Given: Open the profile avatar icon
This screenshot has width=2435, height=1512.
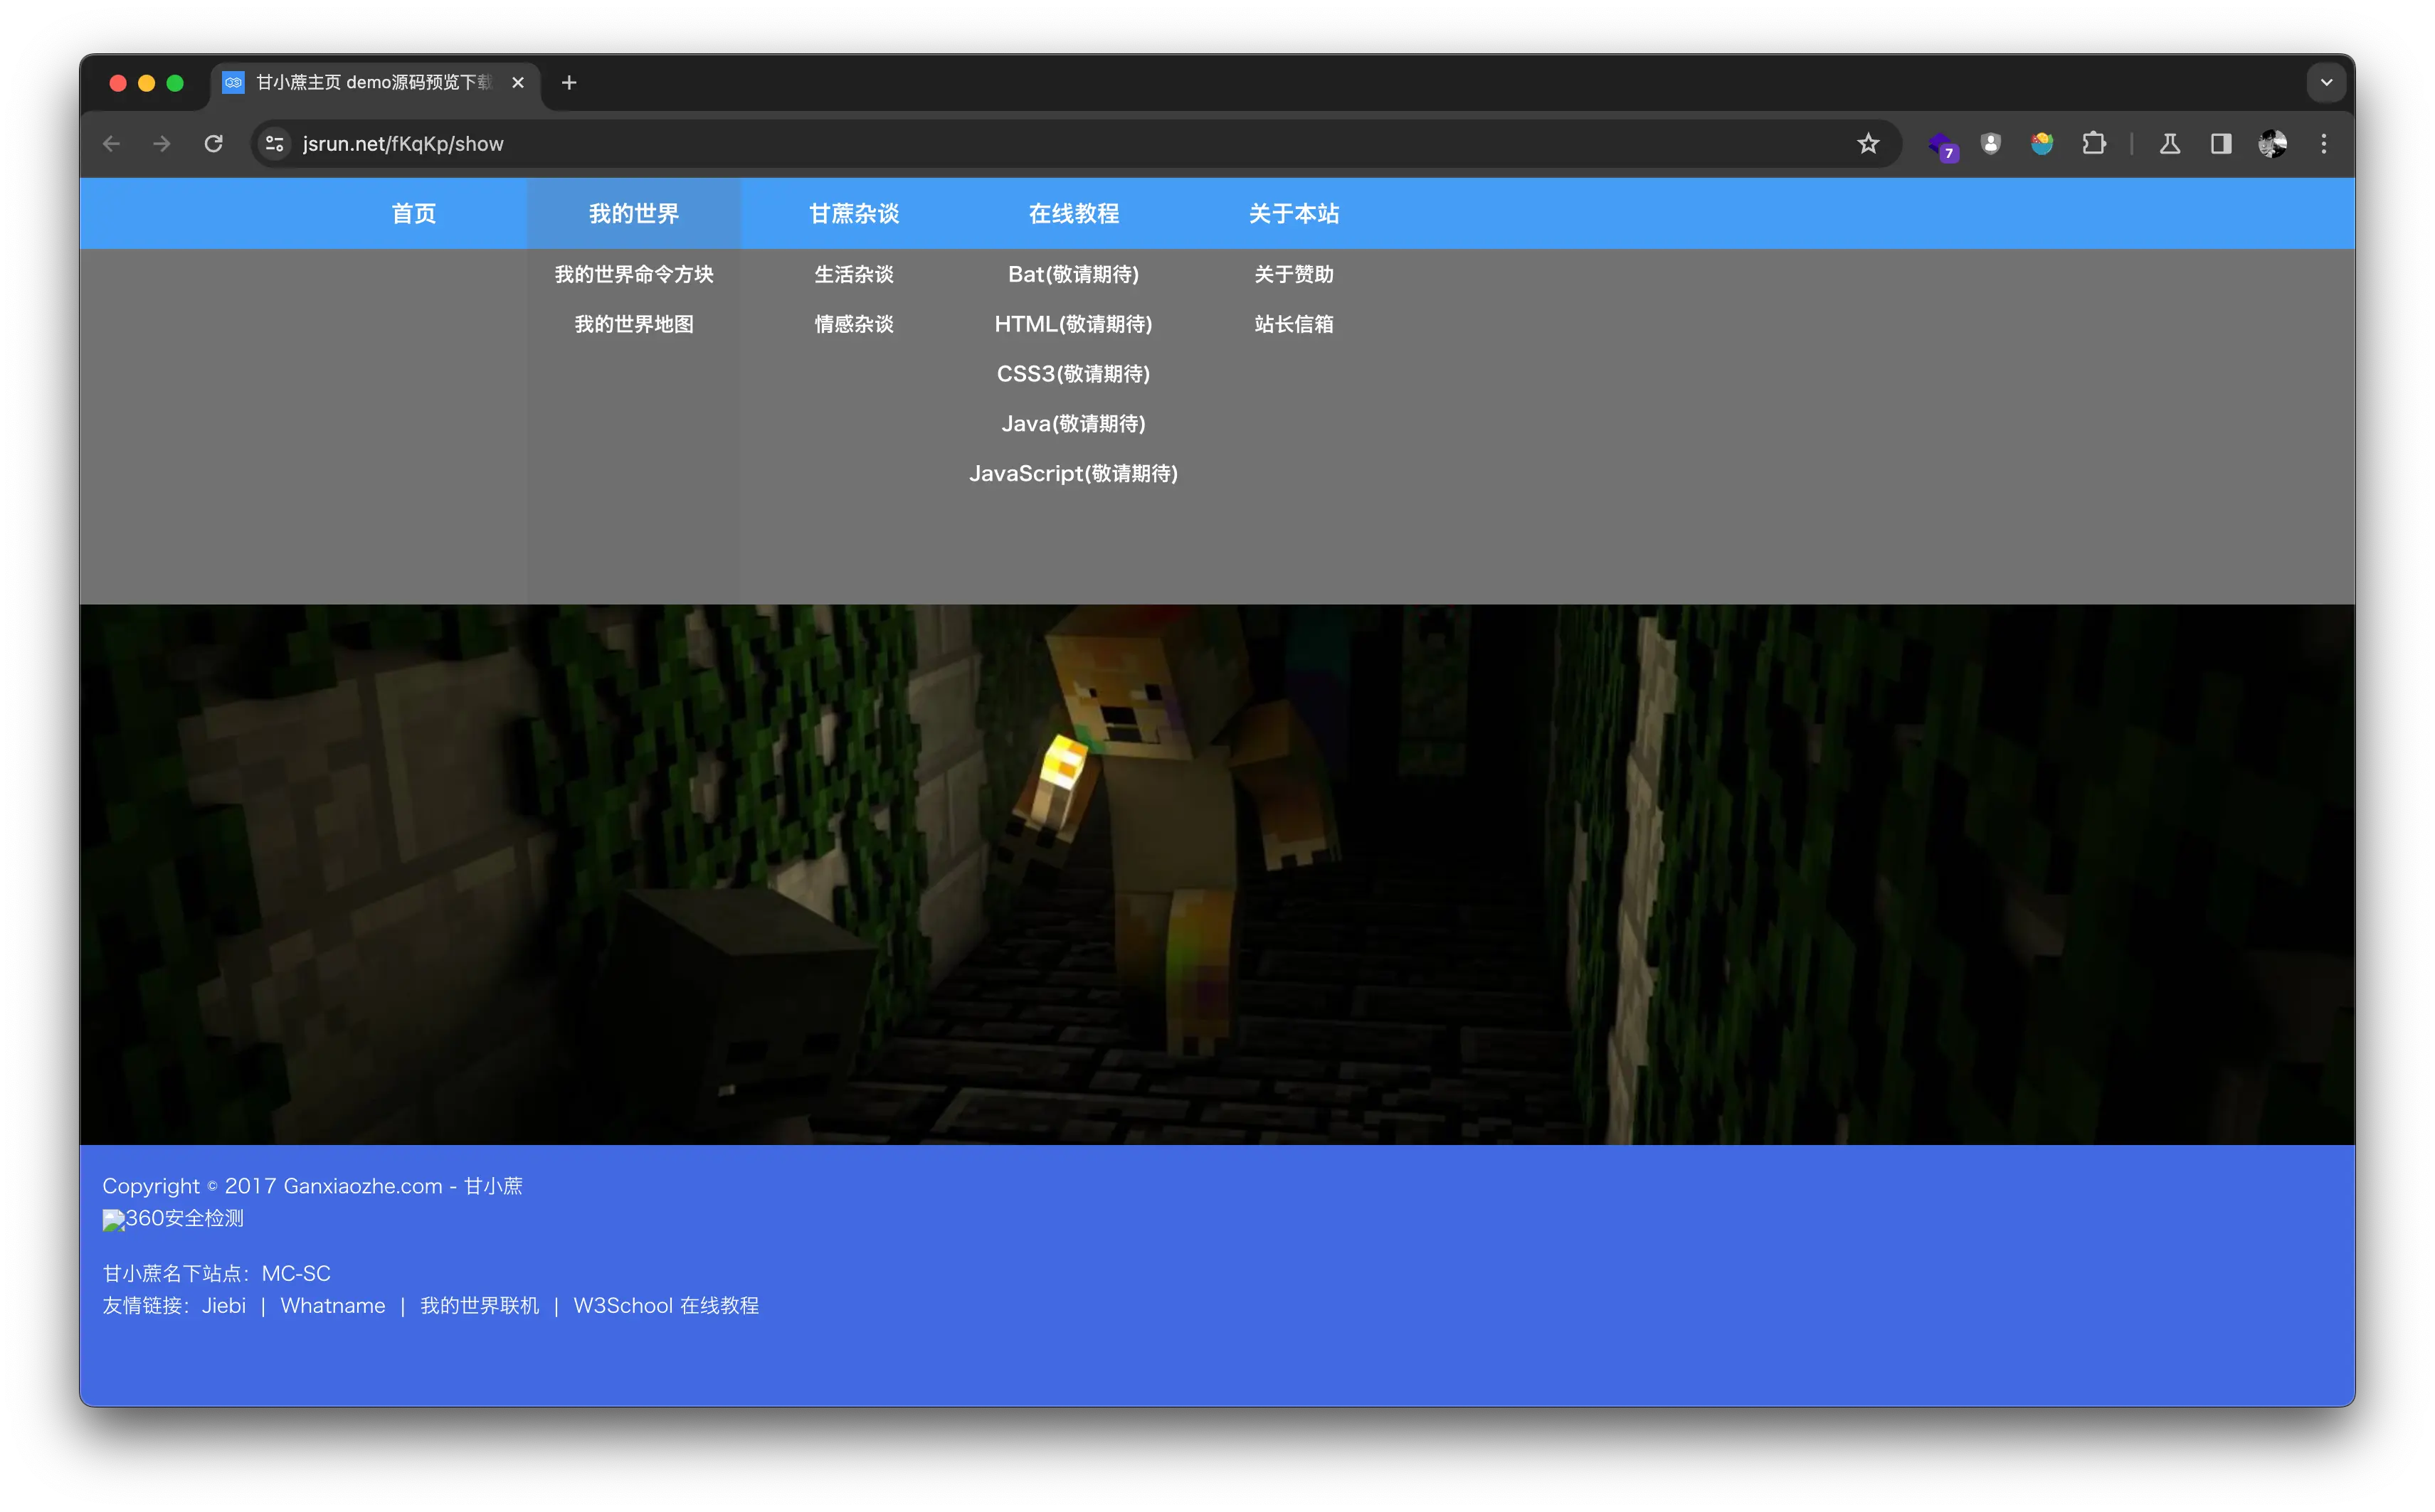Looking at the screenshot, I should click(2272, 144).
